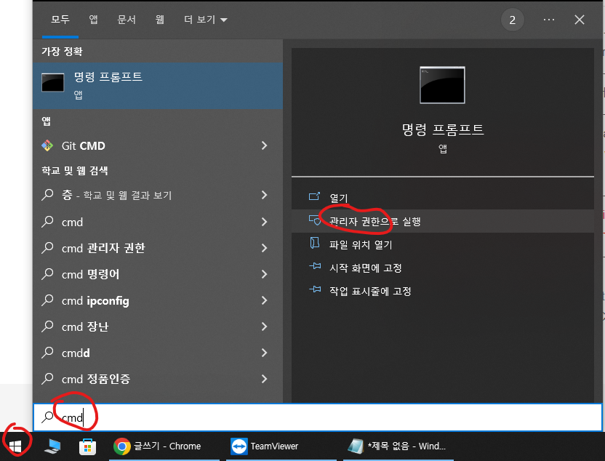Click the cmd 명령어 suggestion

(158, 274)
